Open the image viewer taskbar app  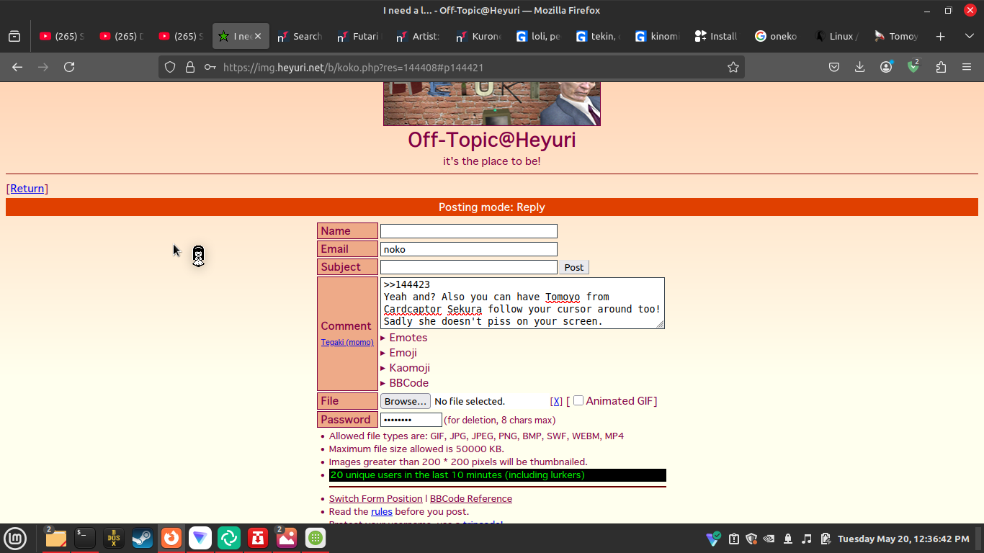pos(286,538)
